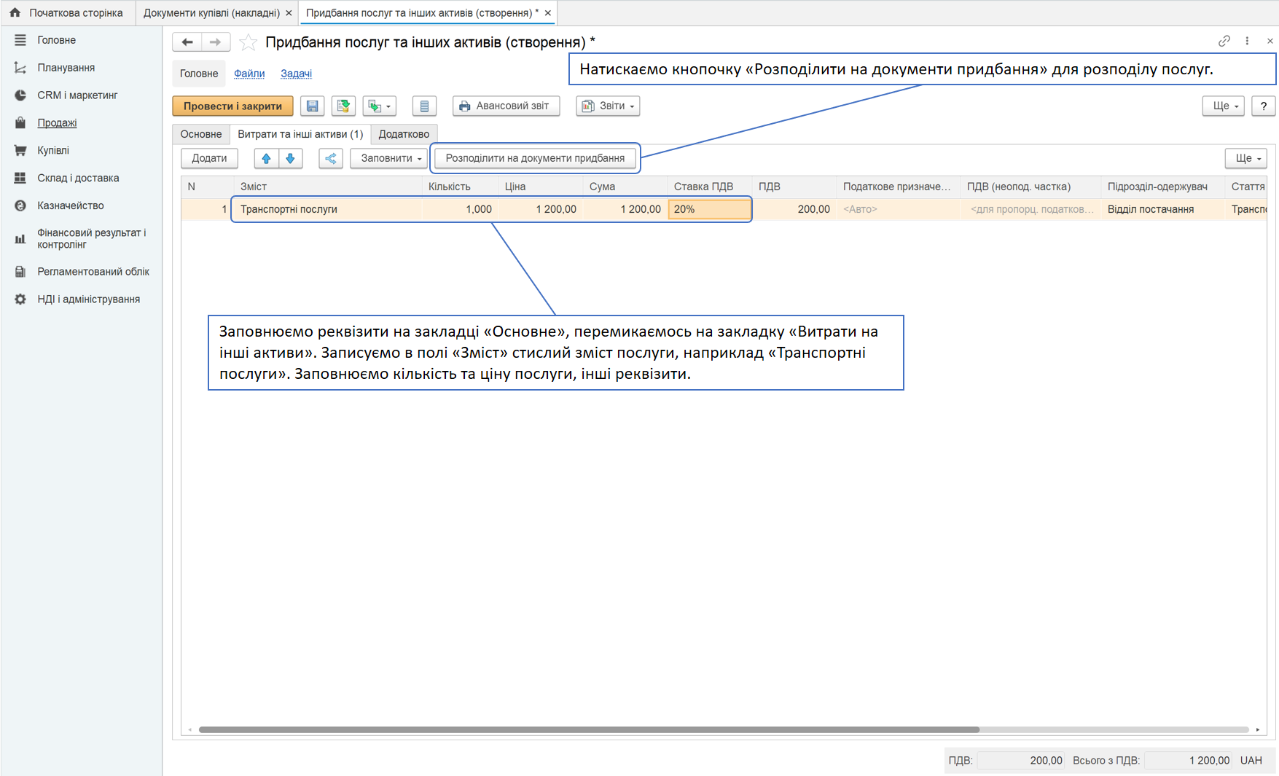Click the Відділ постачання cell
The image size is (1279, 776).
click(1164, 209)
